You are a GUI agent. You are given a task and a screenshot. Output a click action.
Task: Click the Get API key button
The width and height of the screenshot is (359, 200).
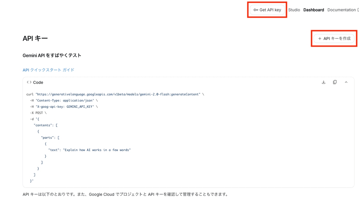coord(267,10)
